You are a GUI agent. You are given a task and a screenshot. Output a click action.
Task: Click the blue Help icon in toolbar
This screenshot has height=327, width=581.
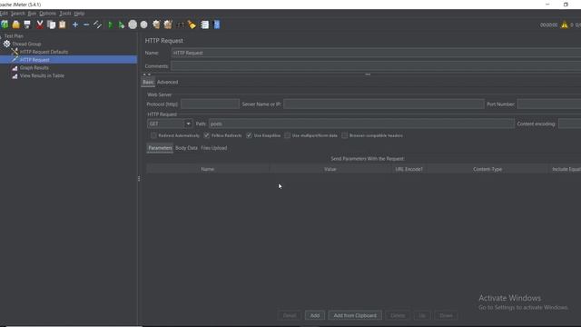(217, 25)
